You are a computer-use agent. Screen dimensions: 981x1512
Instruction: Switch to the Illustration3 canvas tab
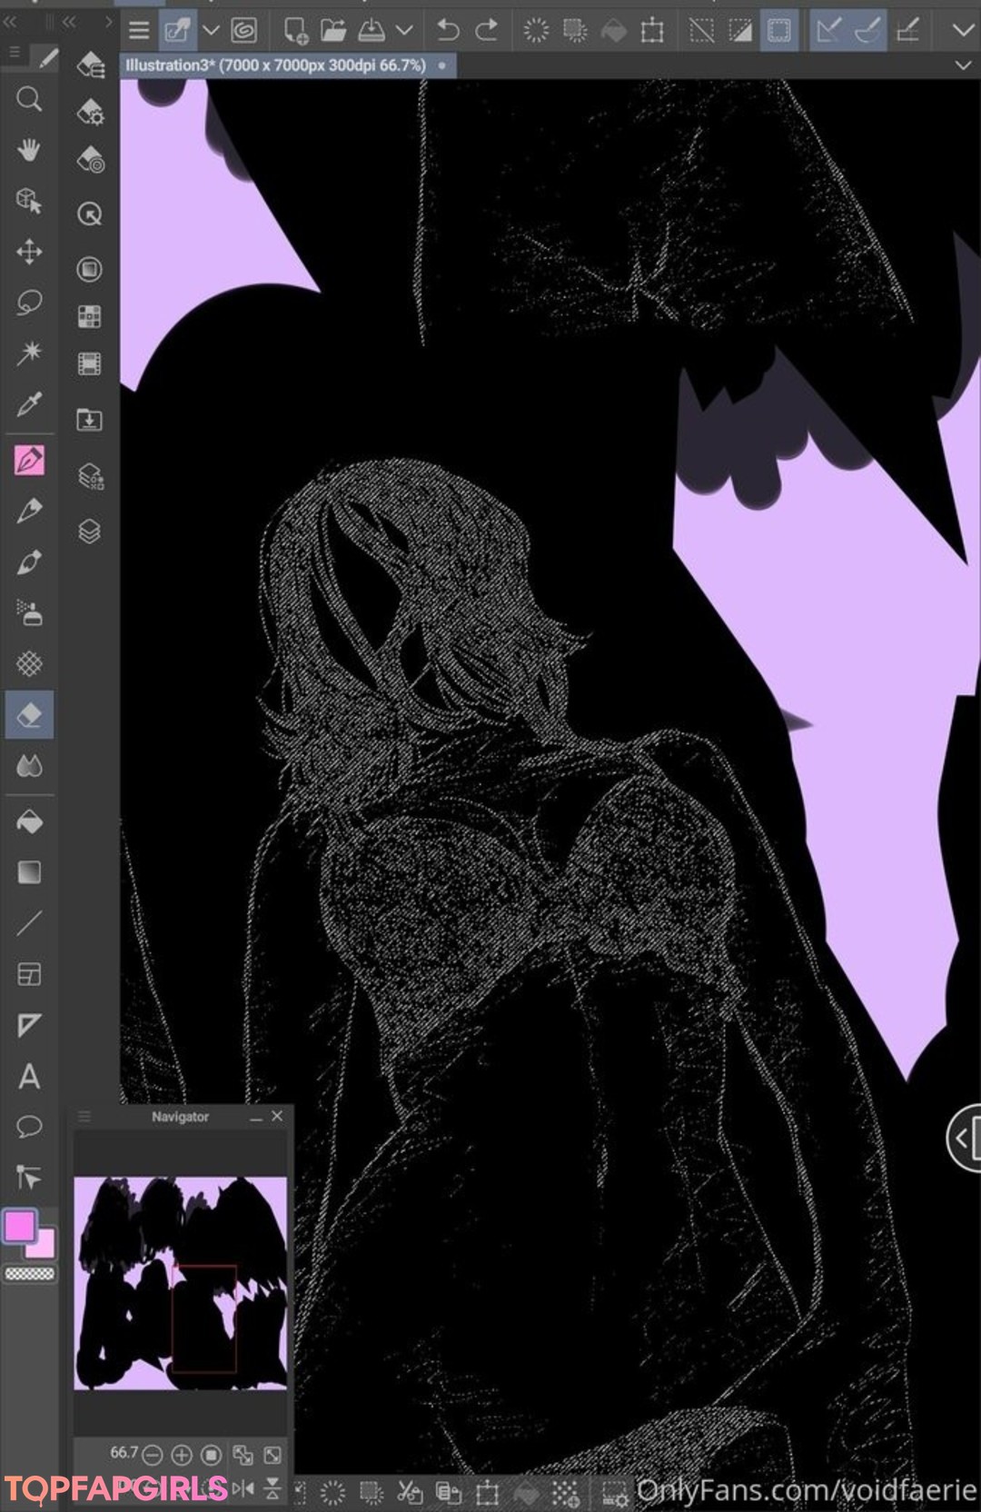coord(275,65)
